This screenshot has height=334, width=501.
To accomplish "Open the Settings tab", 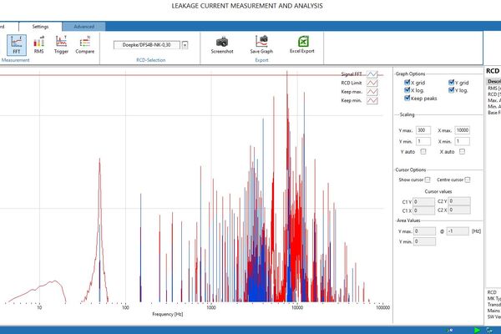I will pos(40,27).
